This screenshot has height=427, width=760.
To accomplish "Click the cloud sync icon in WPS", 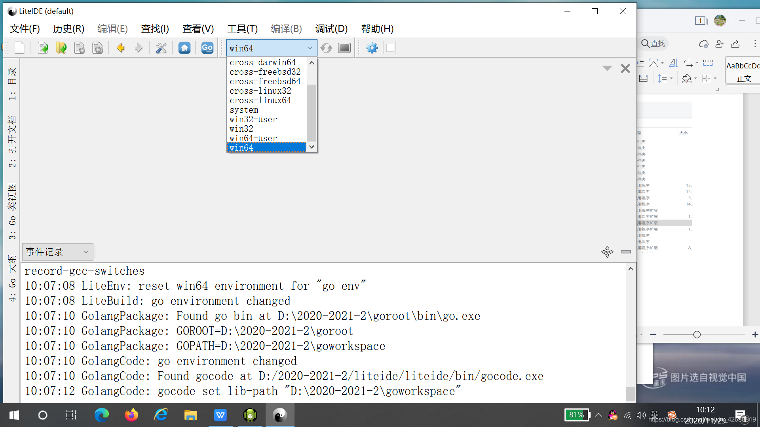I will click(703, 43).
